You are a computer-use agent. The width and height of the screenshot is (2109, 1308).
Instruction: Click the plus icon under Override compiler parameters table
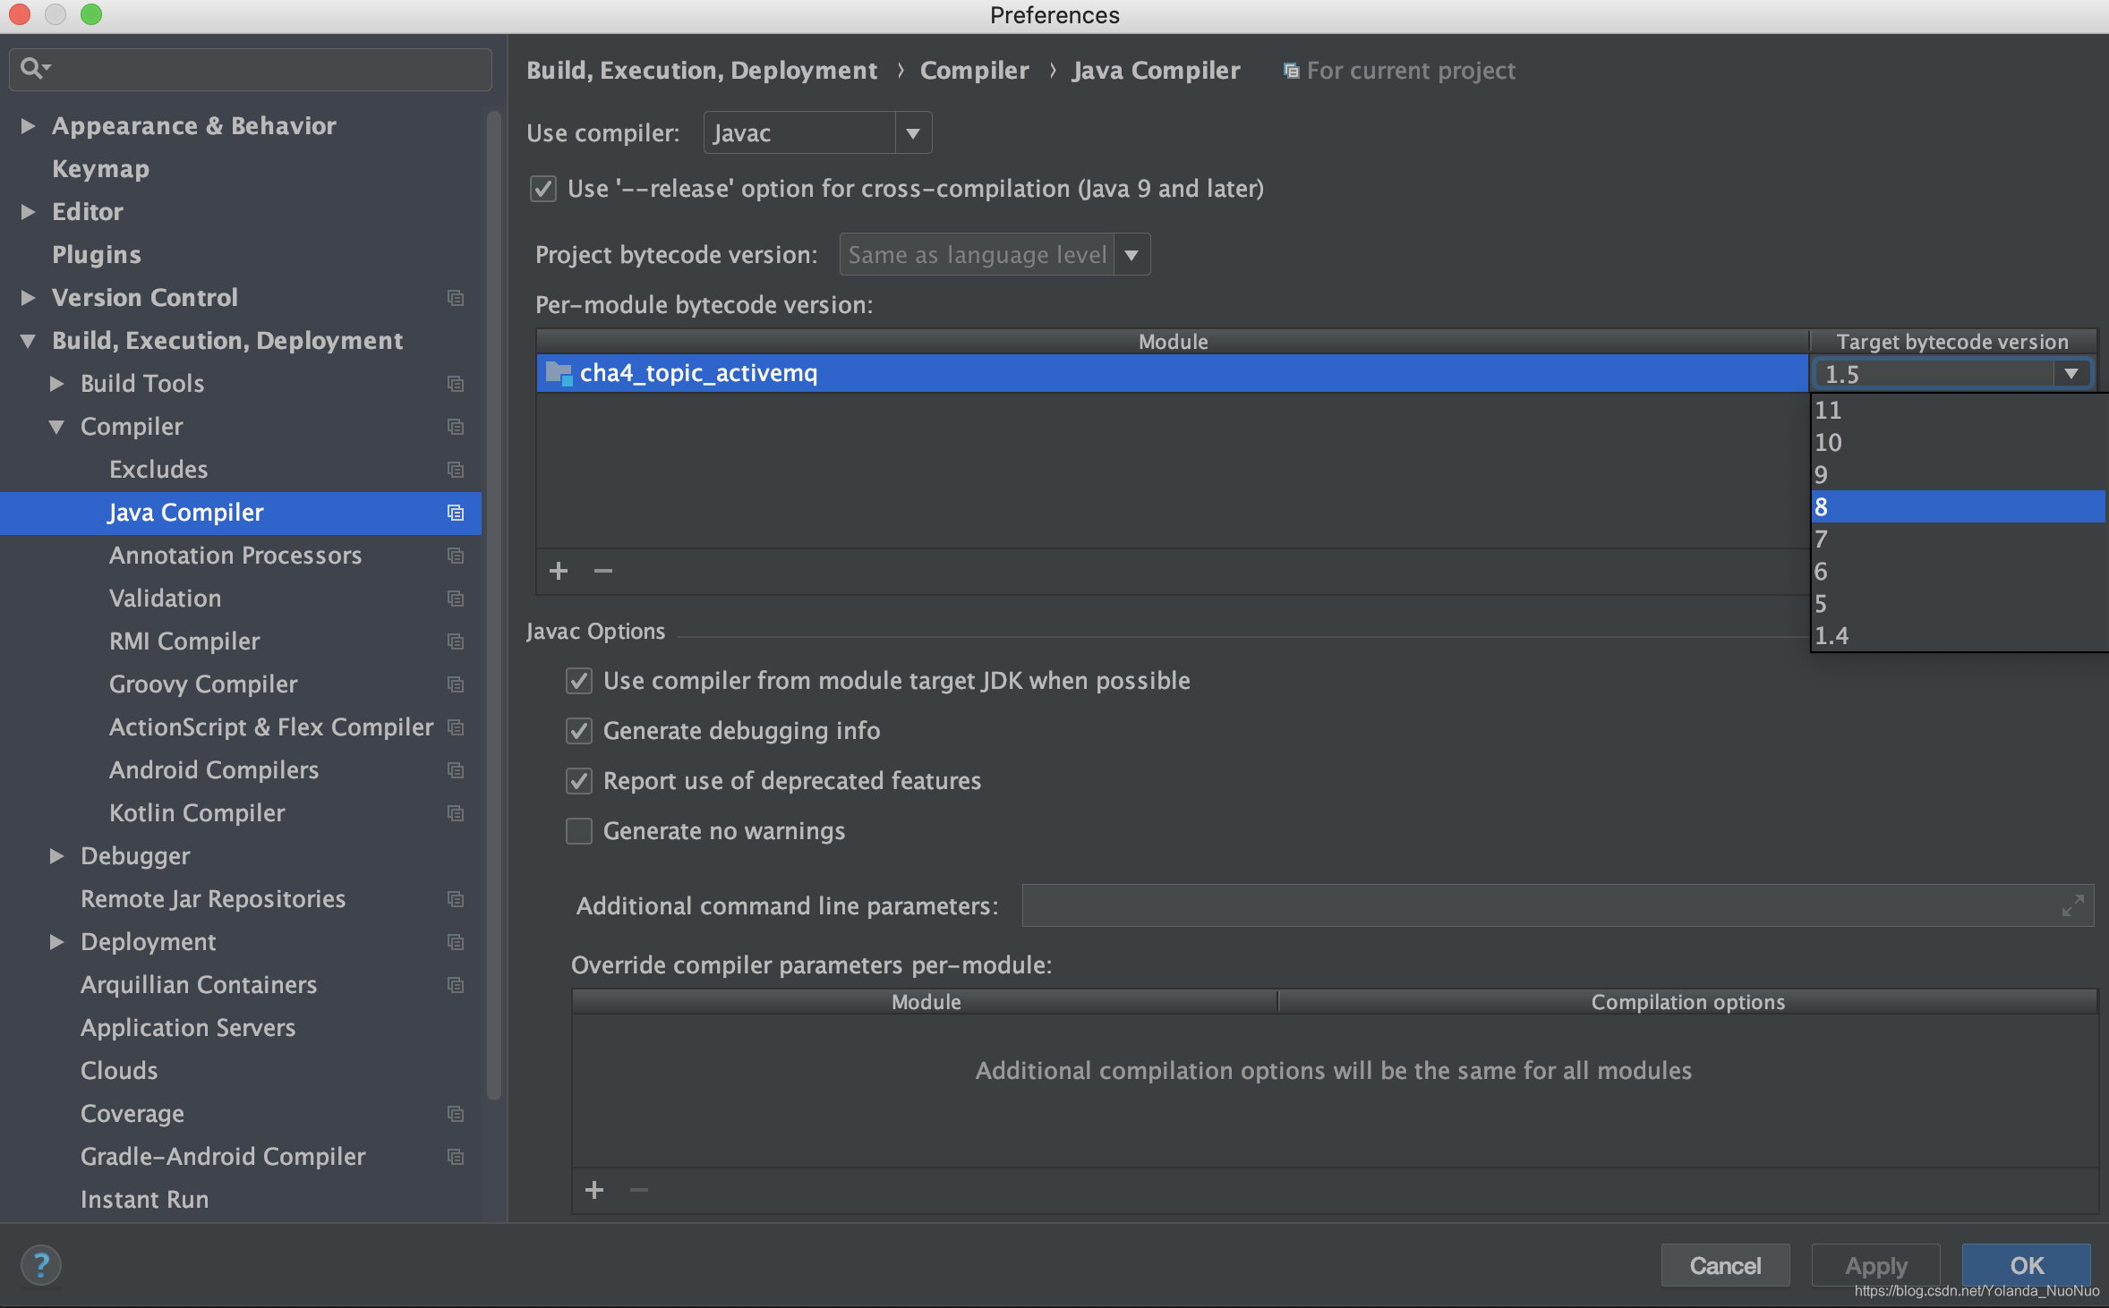coord(595,1190)
